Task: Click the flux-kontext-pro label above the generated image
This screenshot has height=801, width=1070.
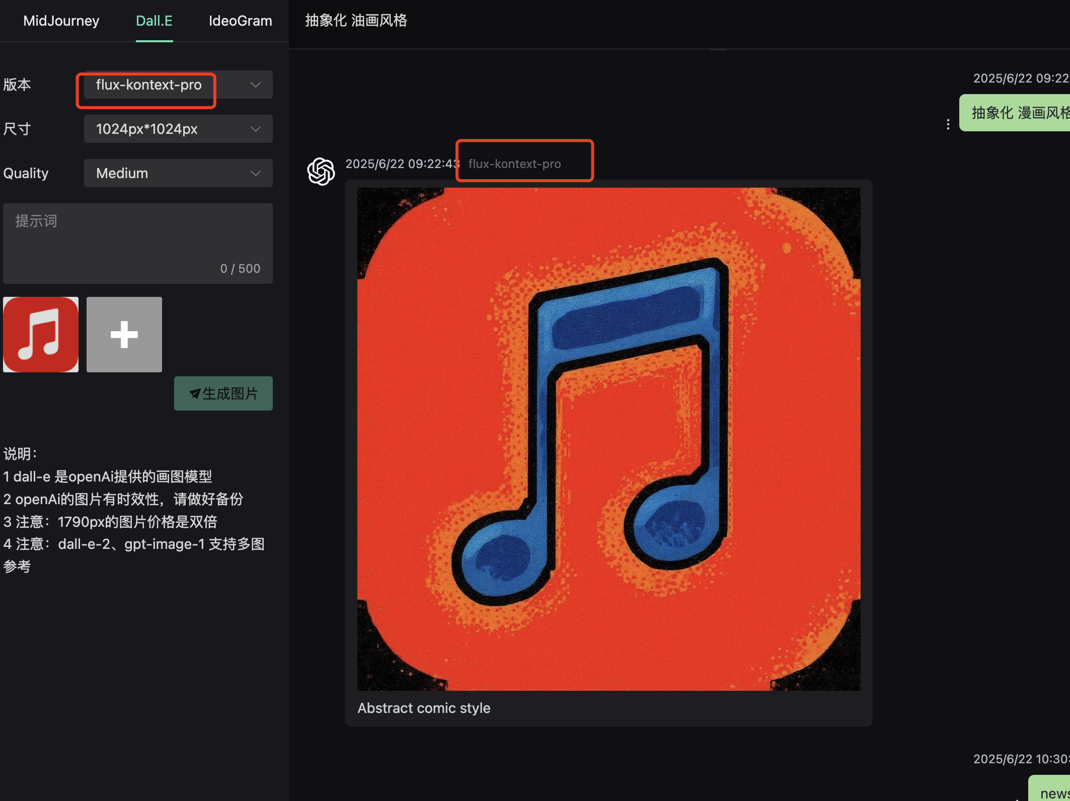Action: 514,164
